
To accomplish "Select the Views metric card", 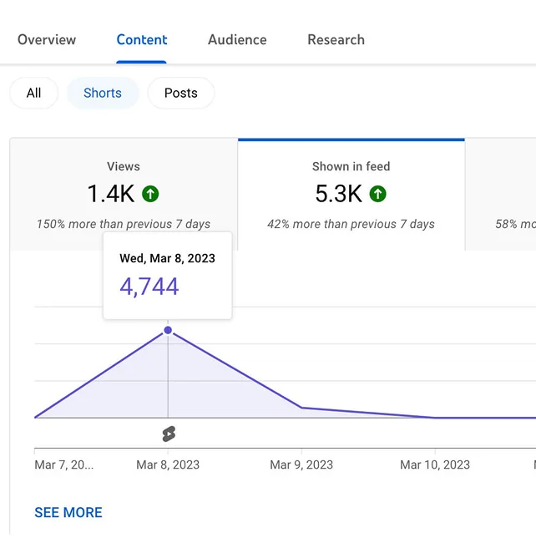I will coord(124,194).
